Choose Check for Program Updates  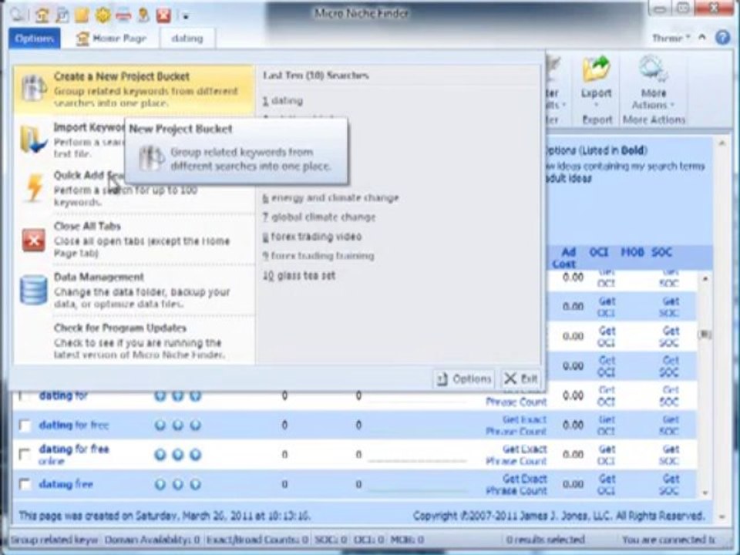[x=134, y=341]
